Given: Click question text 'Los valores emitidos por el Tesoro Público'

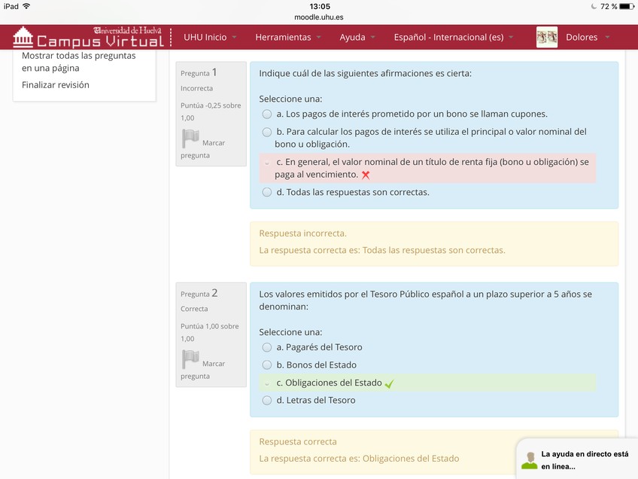Looking at the screenshot, I should [426, 301].
